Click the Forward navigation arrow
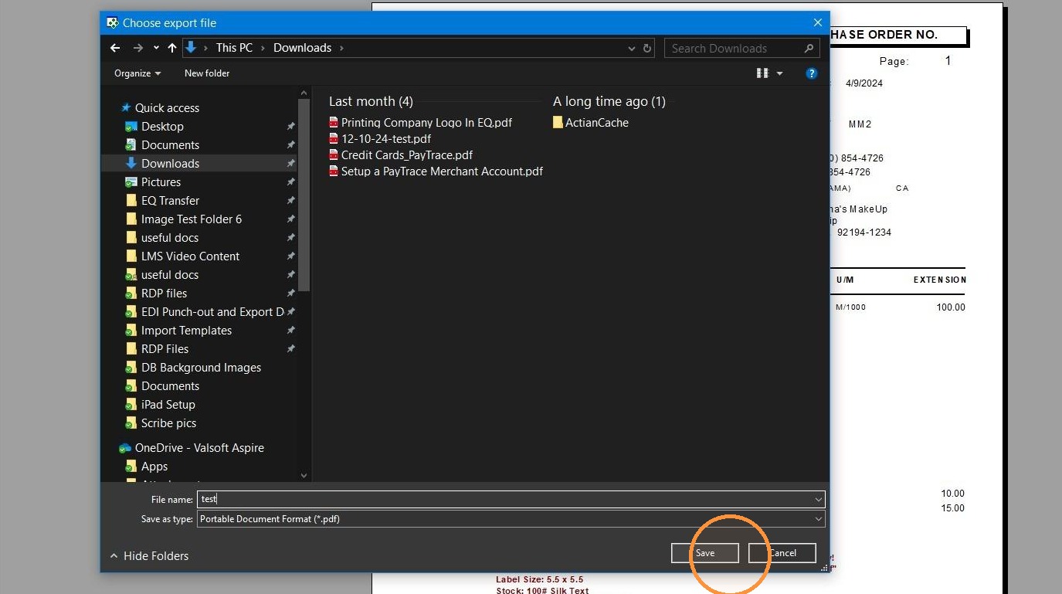The width and height of the screenshot is (1062, 594). 138,48
